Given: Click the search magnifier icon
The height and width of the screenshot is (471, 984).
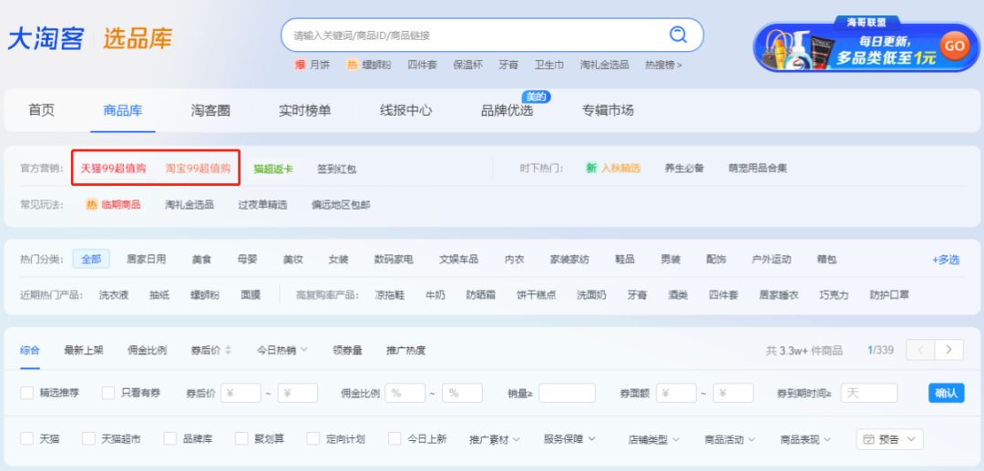Looking at the screenshot, I should (x=679, y=35).
